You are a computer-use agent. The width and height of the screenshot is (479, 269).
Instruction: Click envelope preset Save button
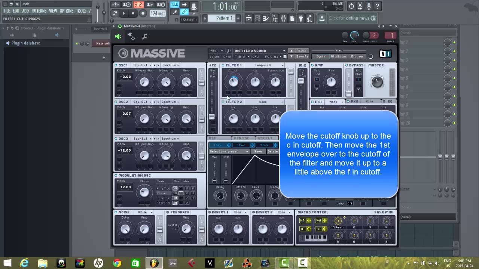point(258,151)
